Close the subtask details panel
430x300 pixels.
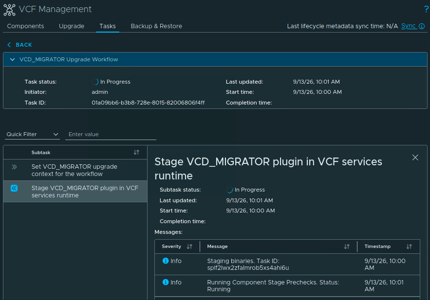[x=415, y=158]
